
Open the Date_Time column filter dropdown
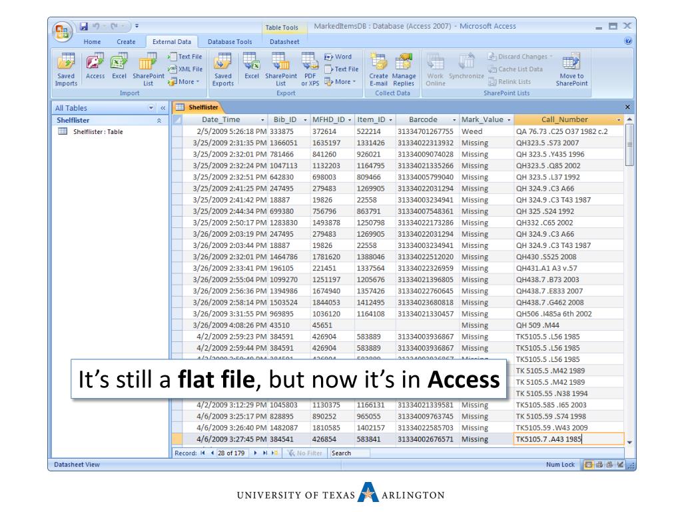click(262, 120)
